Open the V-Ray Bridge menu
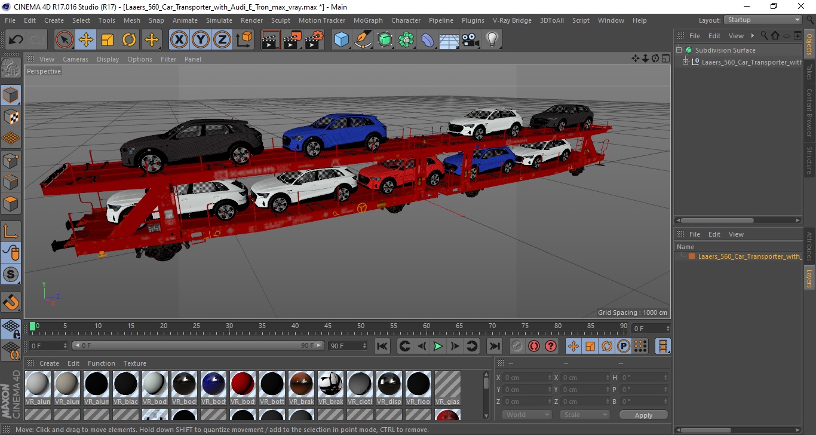 (512, 20)
